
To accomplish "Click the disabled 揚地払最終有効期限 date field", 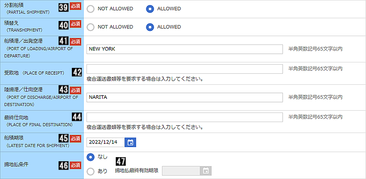I will tap(181, 171).
